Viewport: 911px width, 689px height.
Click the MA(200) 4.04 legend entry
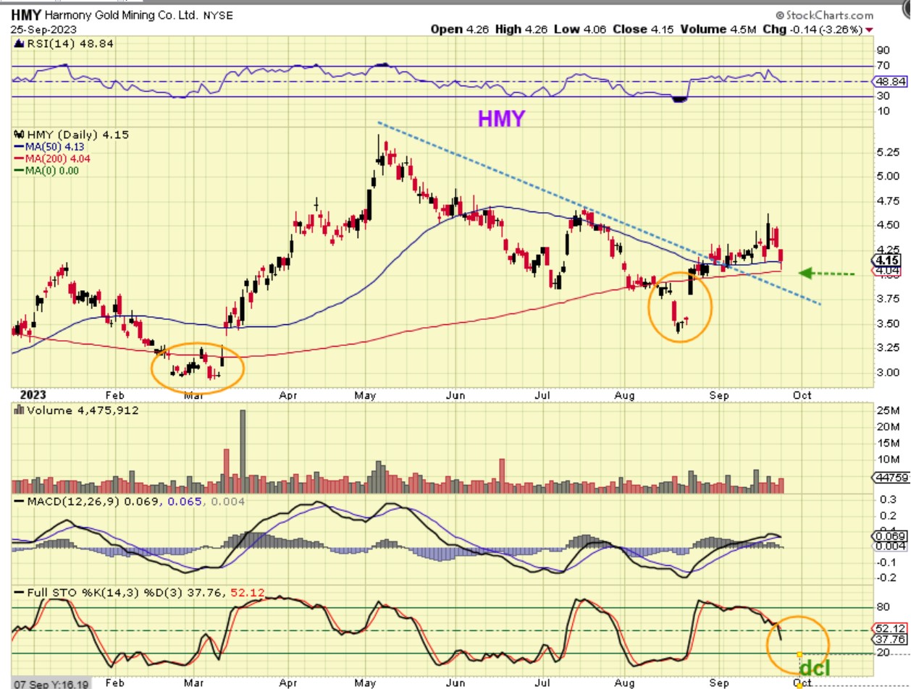tap(52, 158)
